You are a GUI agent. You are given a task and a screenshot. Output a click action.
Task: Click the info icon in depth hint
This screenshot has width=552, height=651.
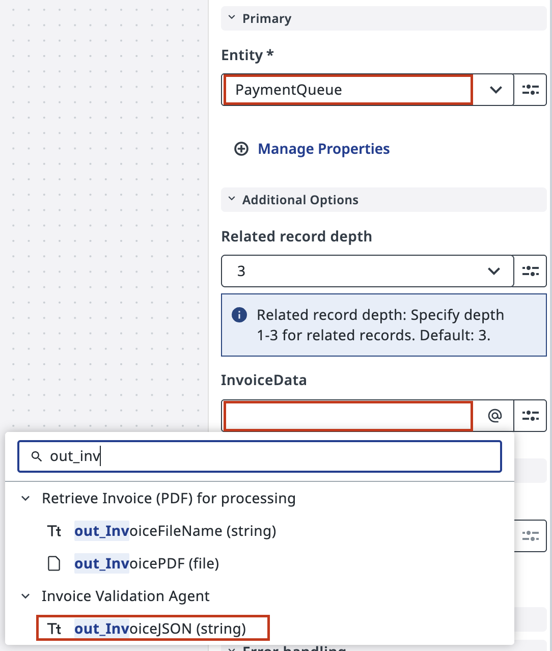(239, 315)
